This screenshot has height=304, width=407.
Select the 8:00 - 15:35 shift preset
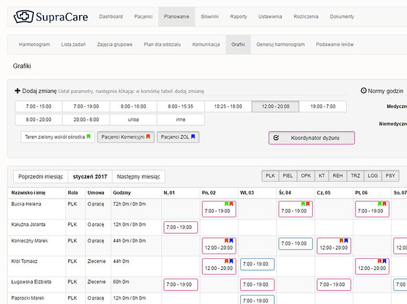181,106
